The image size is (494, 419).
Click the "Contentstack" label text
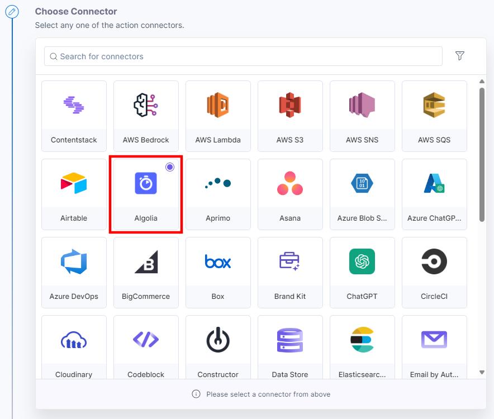click(x=74, y=140)
